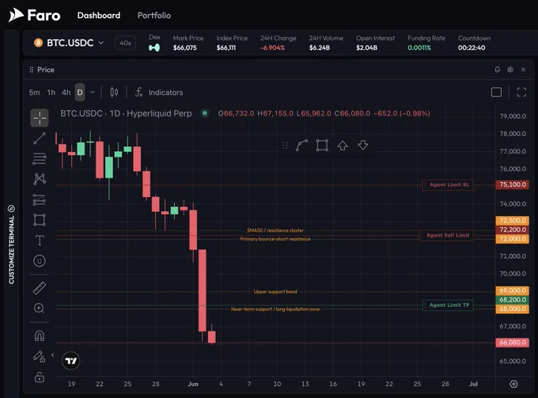538x398 pixels.
Task: Click the up arrow in floating toolbar
Action: click(343, 145)
